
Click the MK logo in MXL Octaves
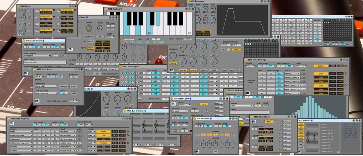click(x=197, y=151)
